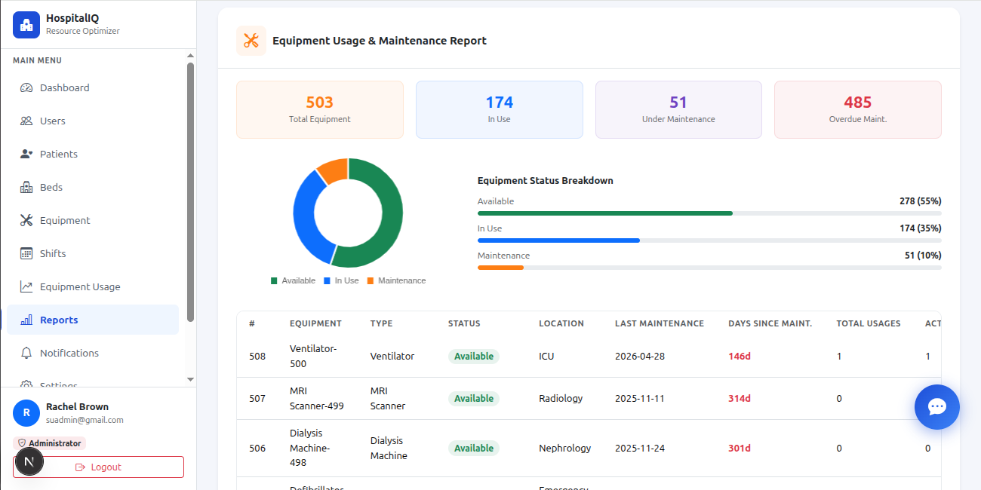981x490 pixels.
Task: Click the Dashboard gauge icon
Action: [x=26, y=87]
